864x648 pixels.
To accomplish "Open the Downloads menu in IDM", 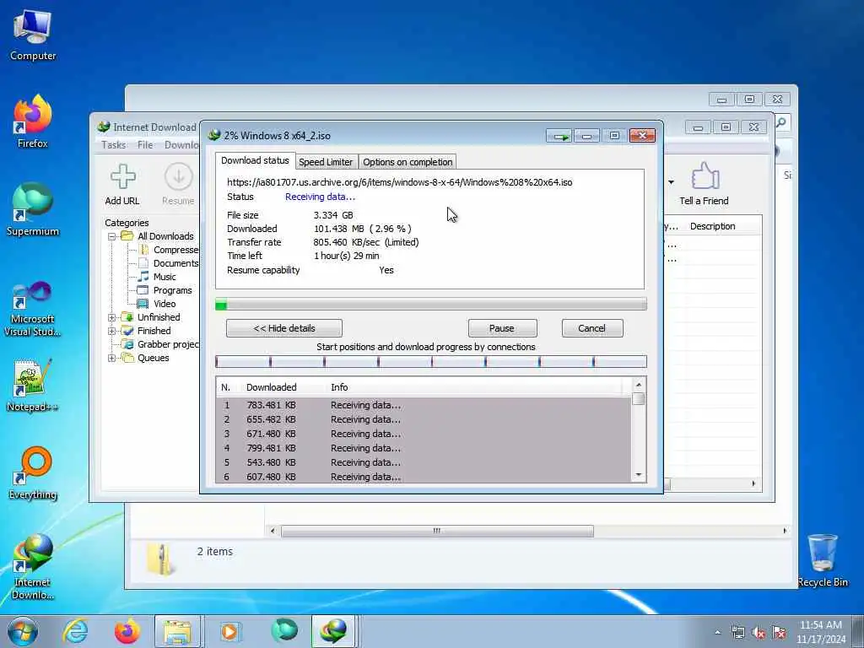I will tap(181, 145).
